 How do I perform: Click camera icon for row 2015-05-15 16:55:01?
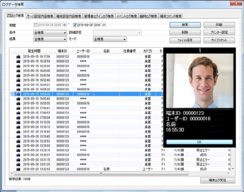pos(18,85)
